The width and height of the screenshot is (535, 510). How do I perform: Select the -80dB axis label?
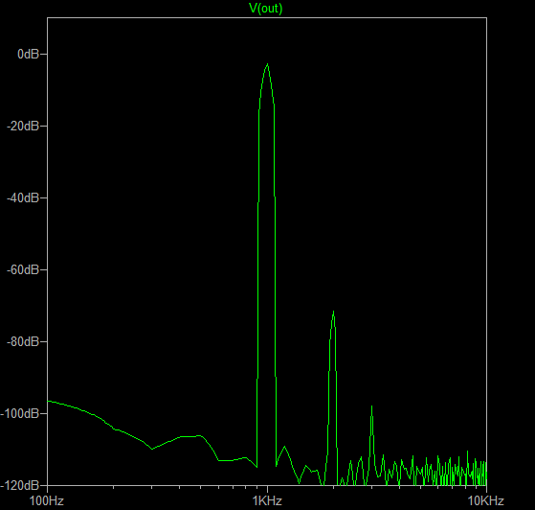[23, 341]
